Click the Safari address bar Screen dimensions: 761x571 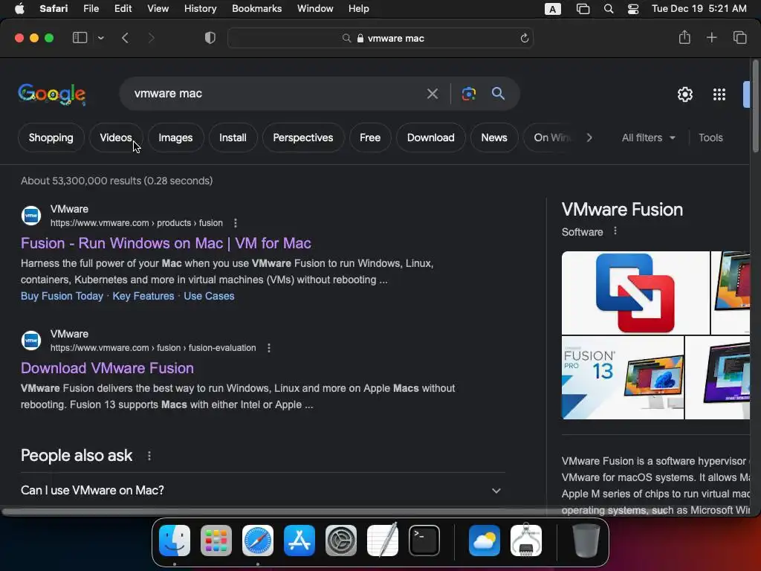pyautogui.click(x=380, y=38)
